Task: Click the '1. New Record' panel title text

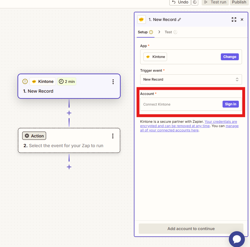Action: tap(162, 20)
